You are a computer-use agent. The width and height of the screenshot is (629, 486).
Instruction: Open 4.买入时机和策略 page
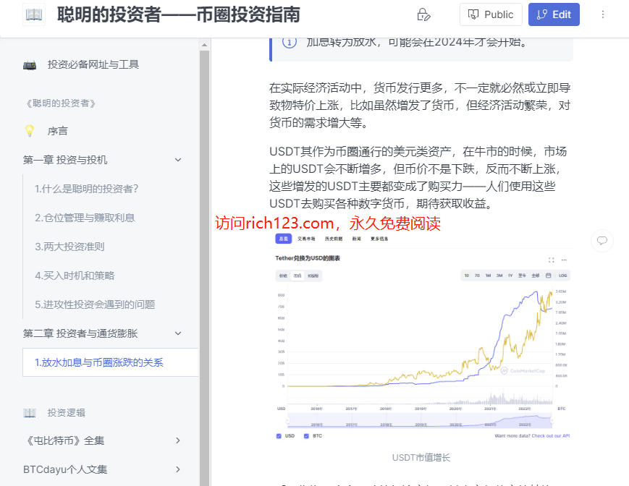click(x=75, y=276)
